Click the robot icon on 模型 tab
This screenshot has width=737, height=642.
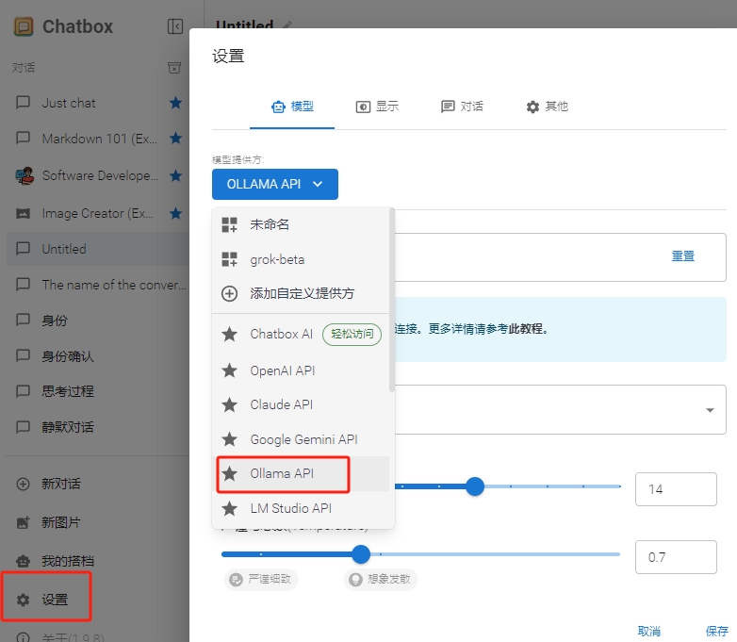coord(278,107)
